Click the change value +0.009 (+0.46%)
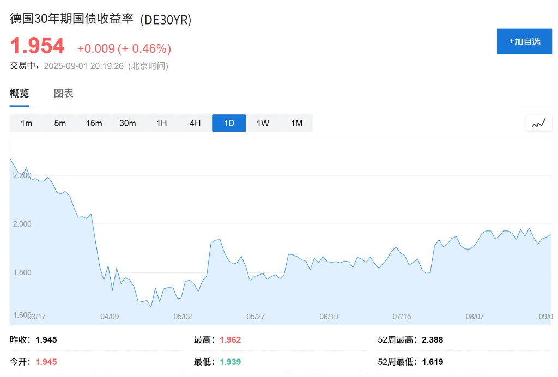 (124, 48)
